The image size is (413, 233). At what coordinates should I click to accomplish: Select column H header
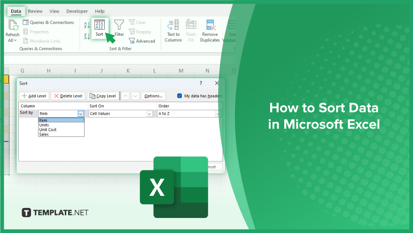click(x=49, y=71)
